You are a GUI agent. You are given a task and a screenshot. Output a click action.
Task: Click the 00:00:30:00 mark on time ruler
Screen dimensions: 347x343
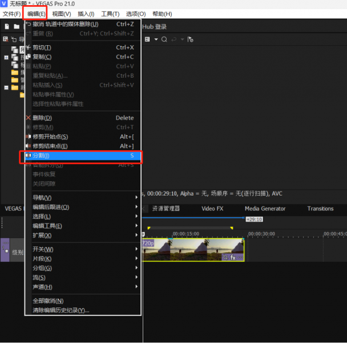coord(261,234)
